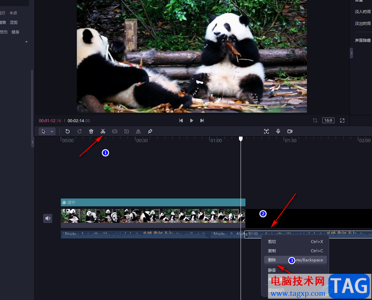
Task: Open the selection tool mode dropdown
Action: (x=52, y=131)
